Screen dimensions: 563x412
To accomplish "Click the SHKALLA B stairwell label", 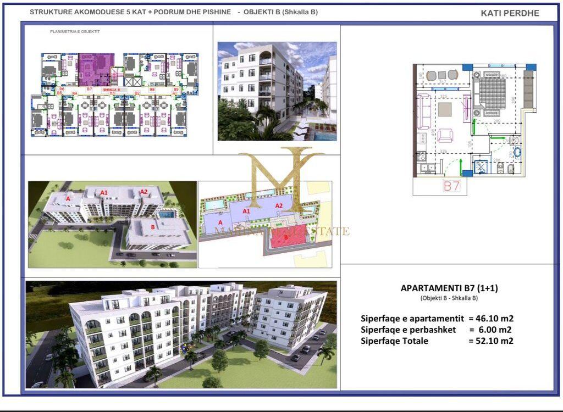I will tap(111, 89).
